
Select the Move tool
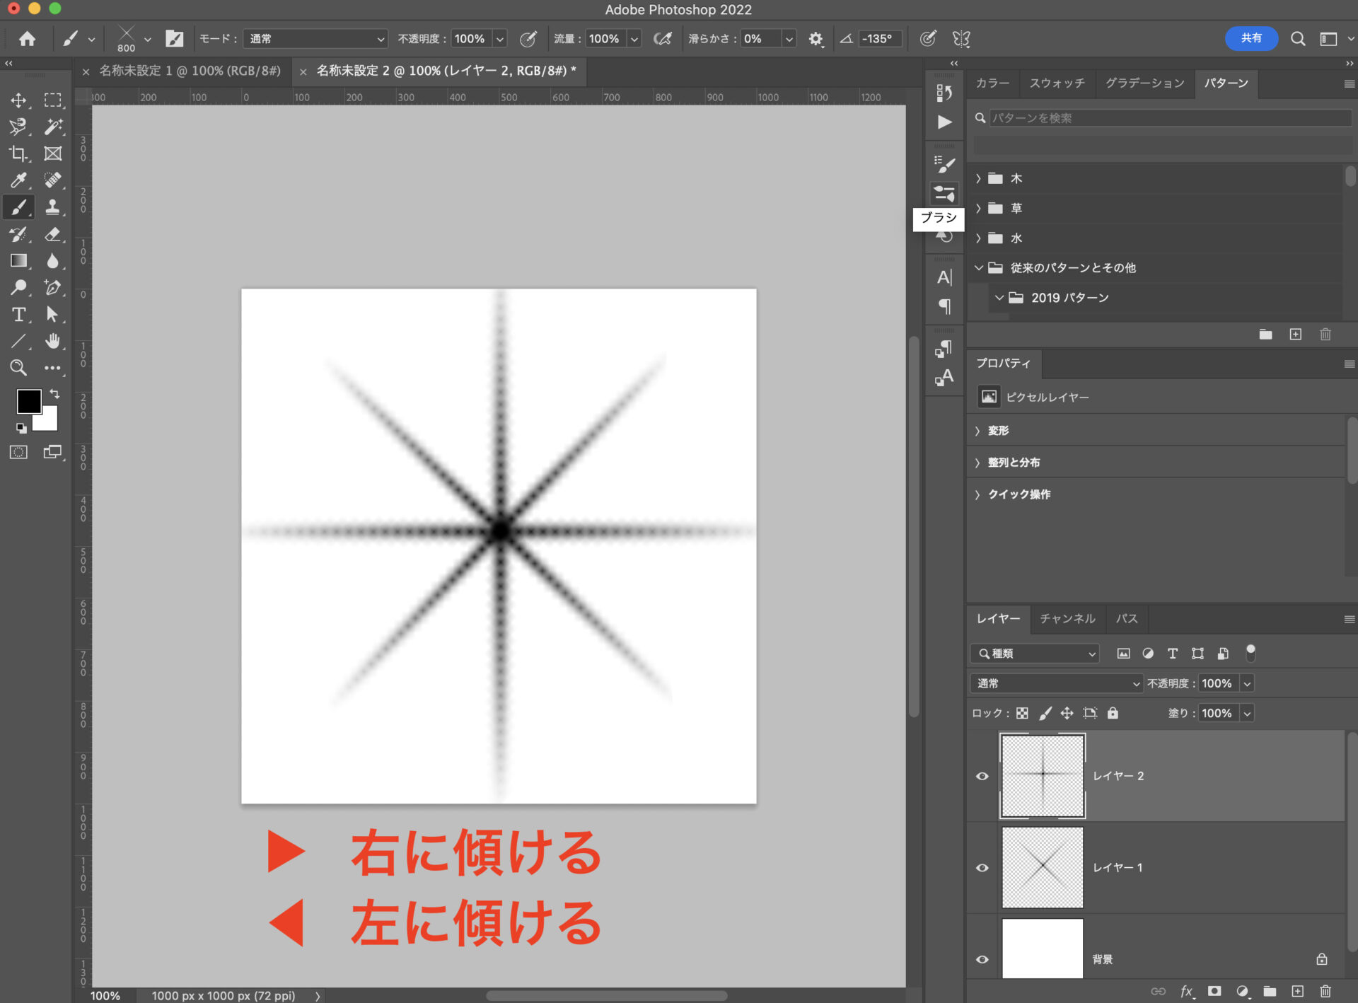pyautogui.click(x=18, y=100)
